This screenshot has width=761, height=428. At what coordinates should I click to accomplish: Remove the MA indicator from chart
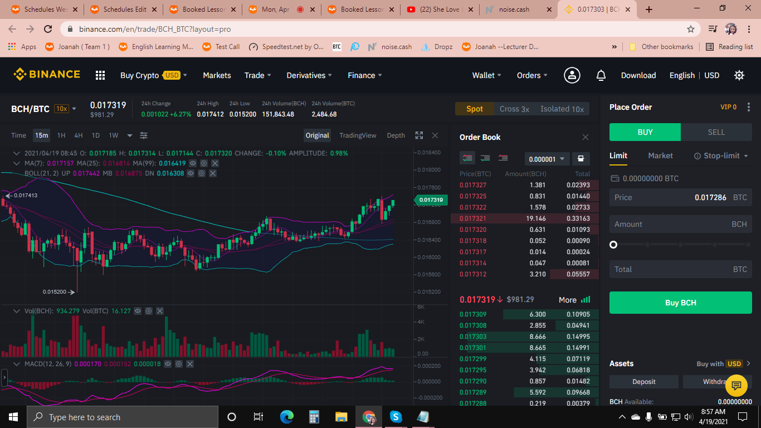click(x=215, y=163)
